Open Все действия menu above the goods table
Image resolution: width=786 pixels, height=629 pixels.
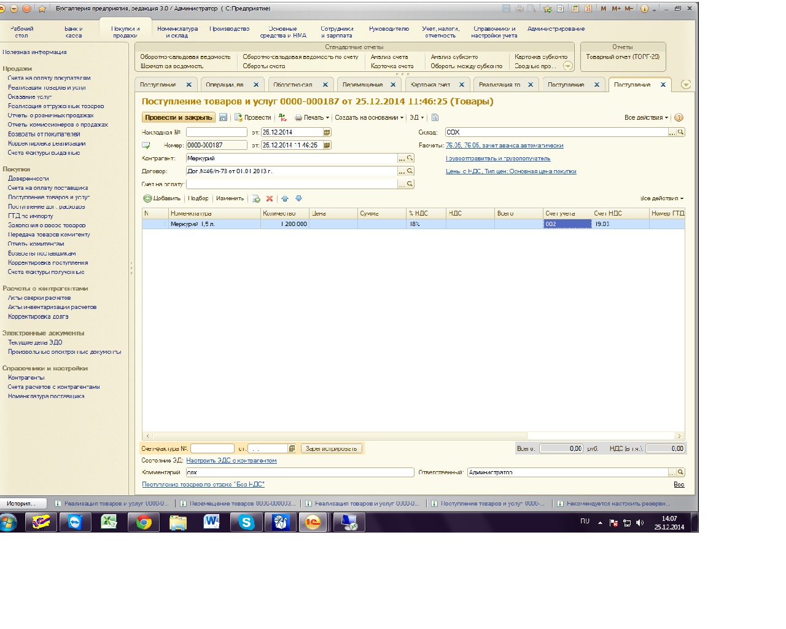(662, 198)
